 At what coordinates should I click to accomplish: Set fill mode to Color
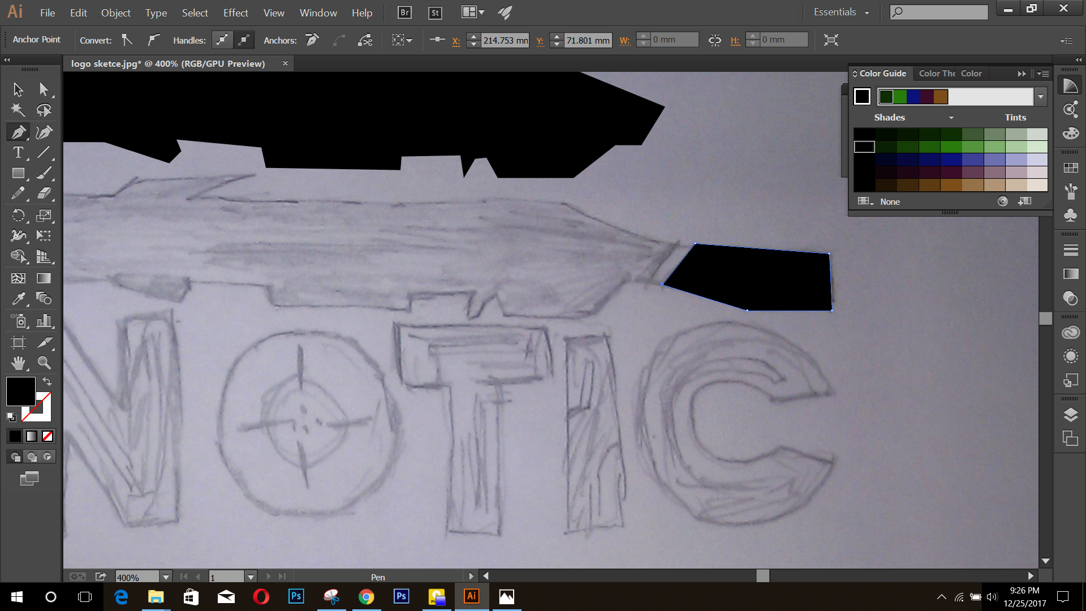pyautogui.click(x=15, y=436)
